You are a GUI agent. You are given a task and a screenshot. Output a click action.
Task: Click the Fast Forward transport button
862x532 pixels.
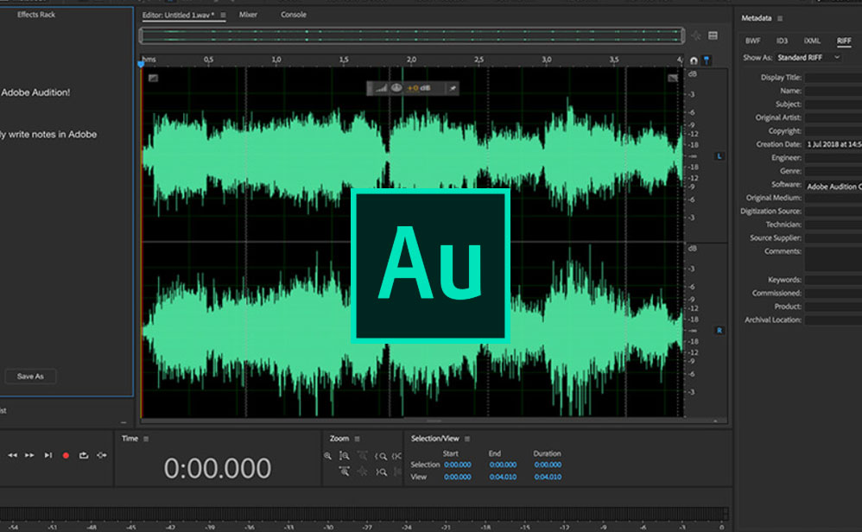pos(30,455)
